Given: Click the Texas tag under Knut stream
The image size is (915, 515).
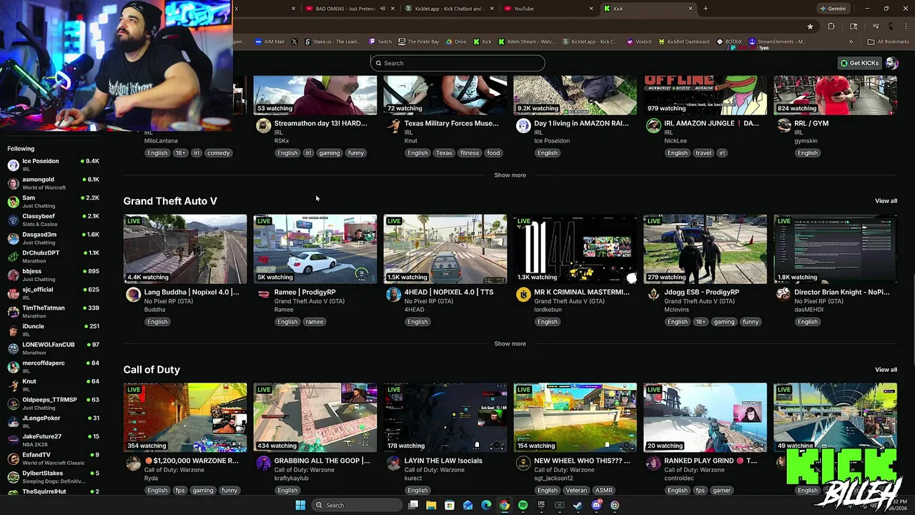Looking at the screenshot, I should (444, 153).
